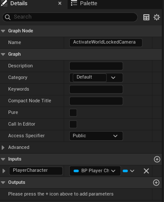Collapse the Graph section
Screen dimensions: 164x202
(x=3, y=54)
